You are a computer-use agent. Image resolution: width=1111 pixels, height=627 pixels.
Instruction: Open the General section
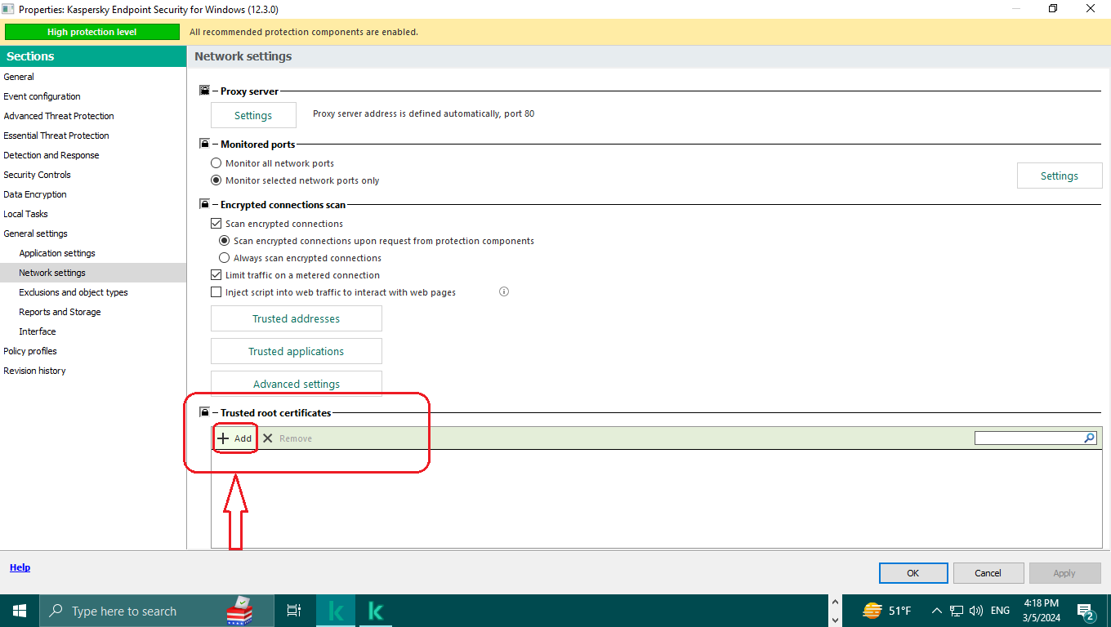pyautogui.click(x=93, y=77)
